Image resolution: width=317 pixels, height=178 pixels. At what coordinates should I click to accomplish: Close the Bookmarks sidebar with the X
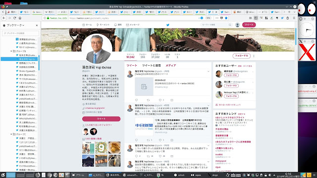coord(37,25)
